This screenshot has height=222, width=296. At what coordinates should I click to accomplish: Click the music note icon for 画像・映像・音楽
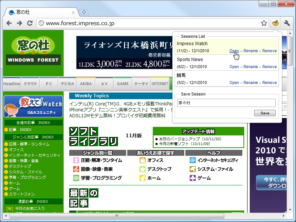click(75, 169)
